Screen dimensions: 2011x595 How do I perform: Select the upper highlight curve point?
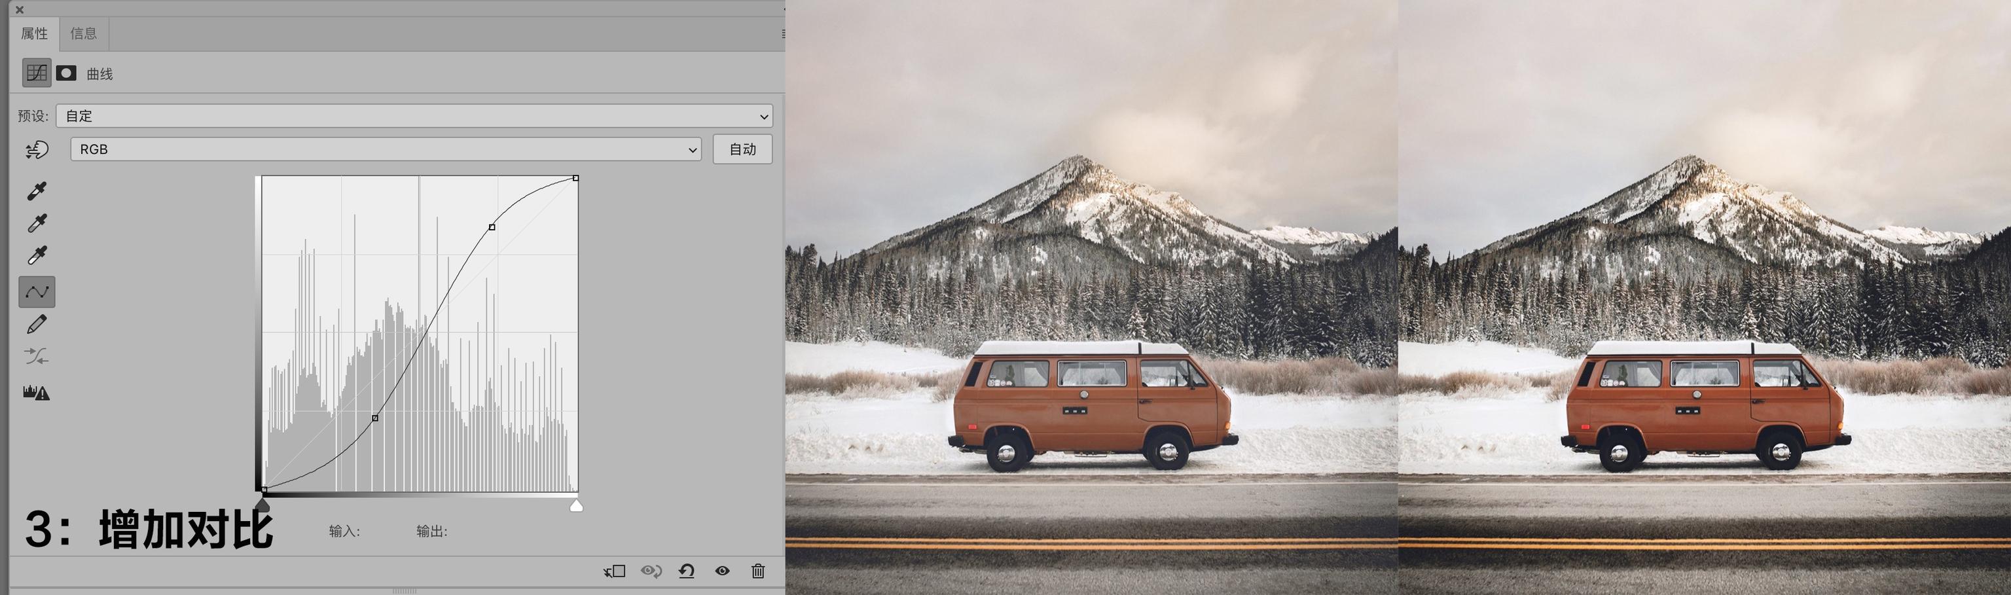tap(492, 227)
